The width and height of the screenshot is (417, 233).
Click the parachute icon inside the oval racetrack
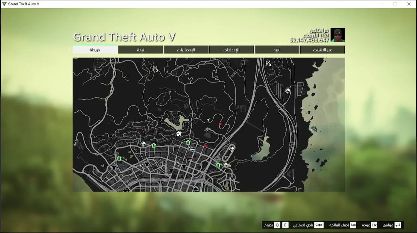point(232,149)
